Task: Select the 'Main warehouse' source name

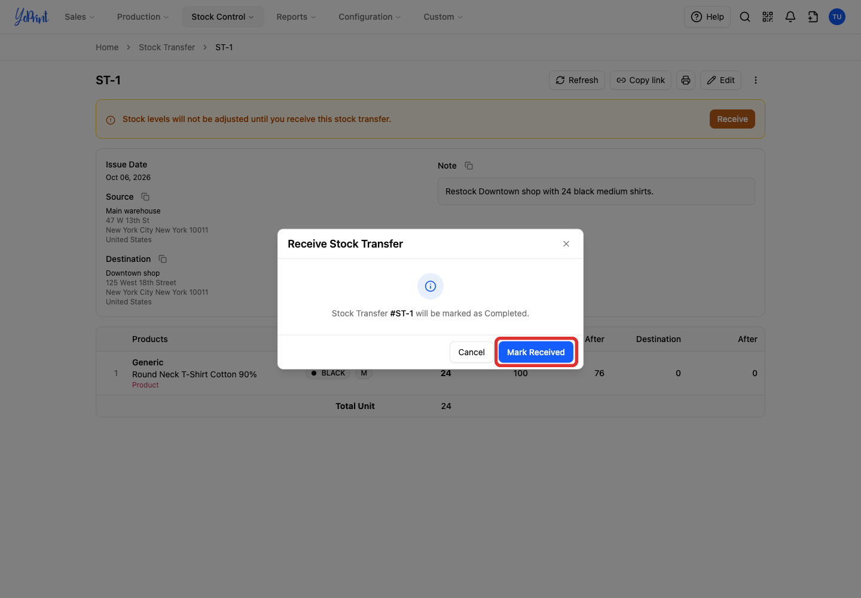Action: coord(133,211)
